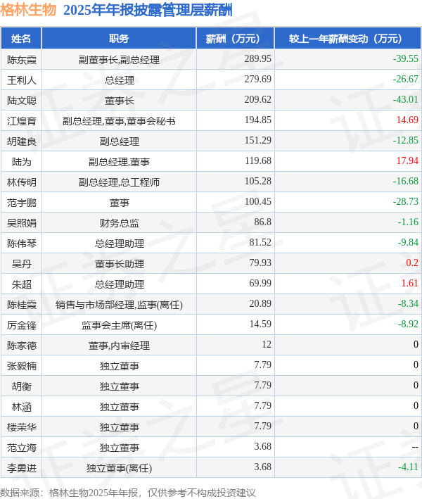Click the 较上一年薪酬变动 column header
422x499 pixels.
(x=348, y=39)
